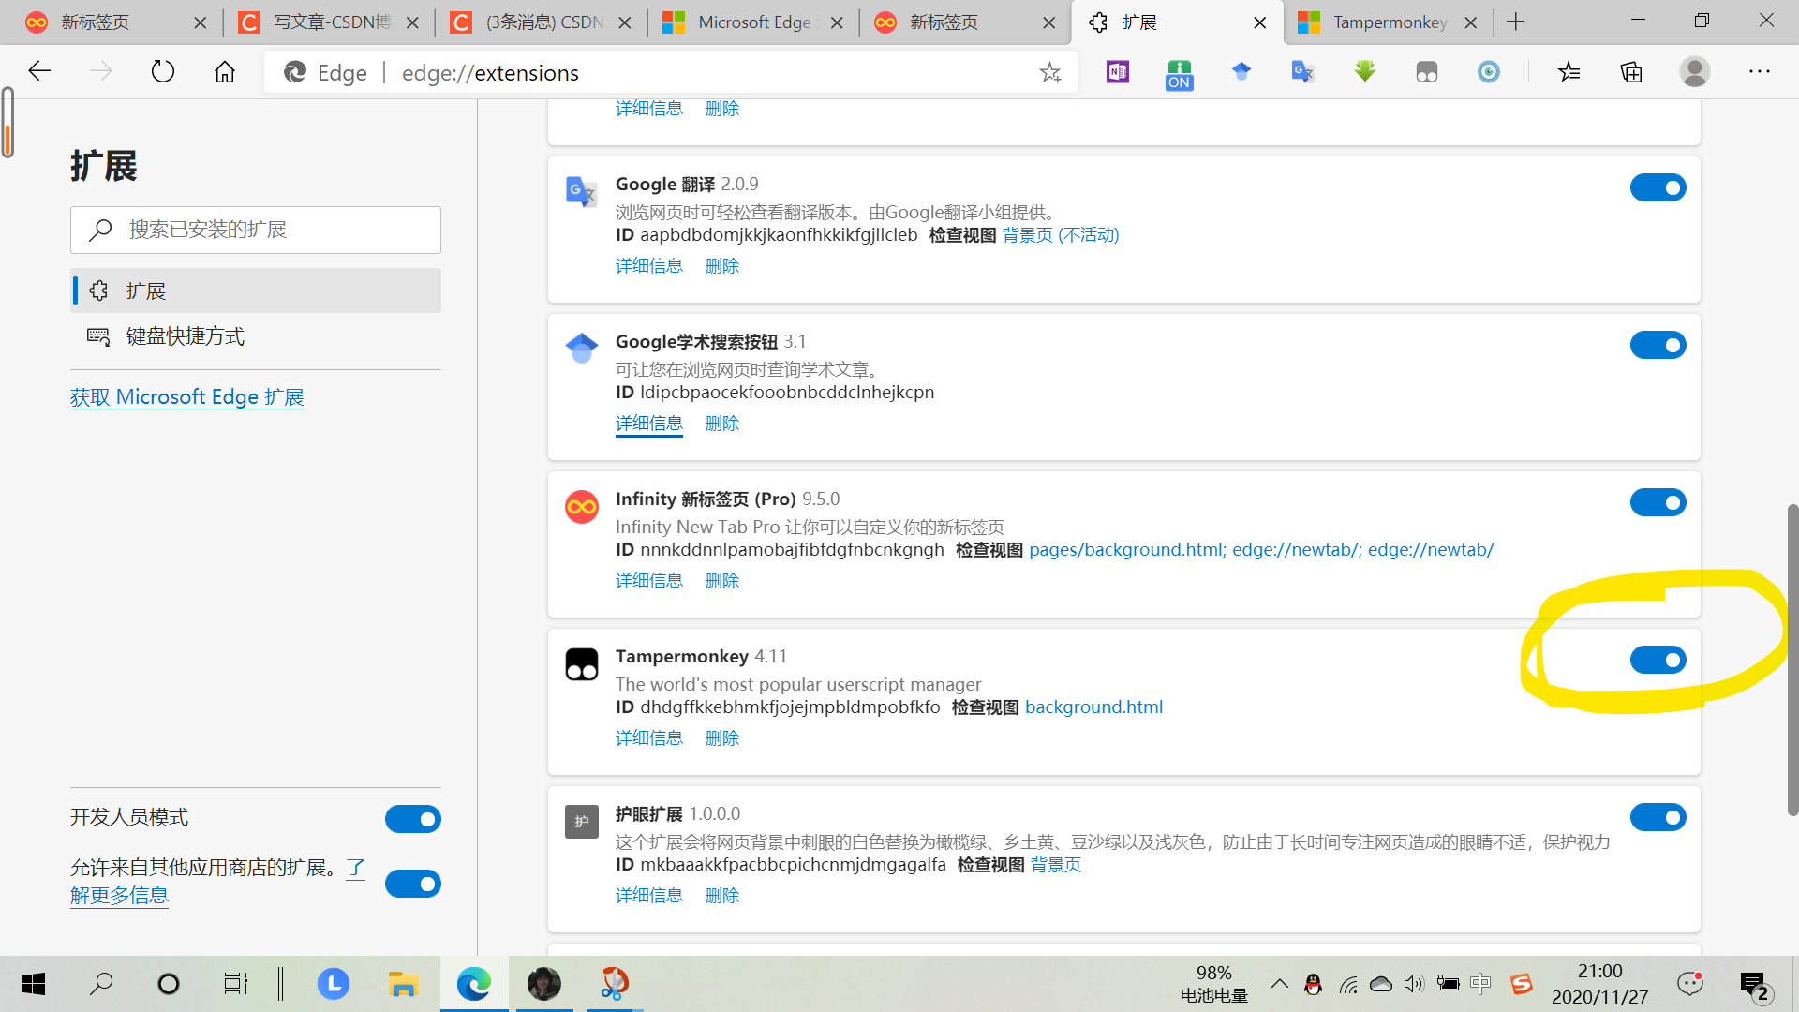Screen dimensions: 1799x1012
Task: Open the Google Translate toolbar extension
Action: click(x=1302, y=72)
